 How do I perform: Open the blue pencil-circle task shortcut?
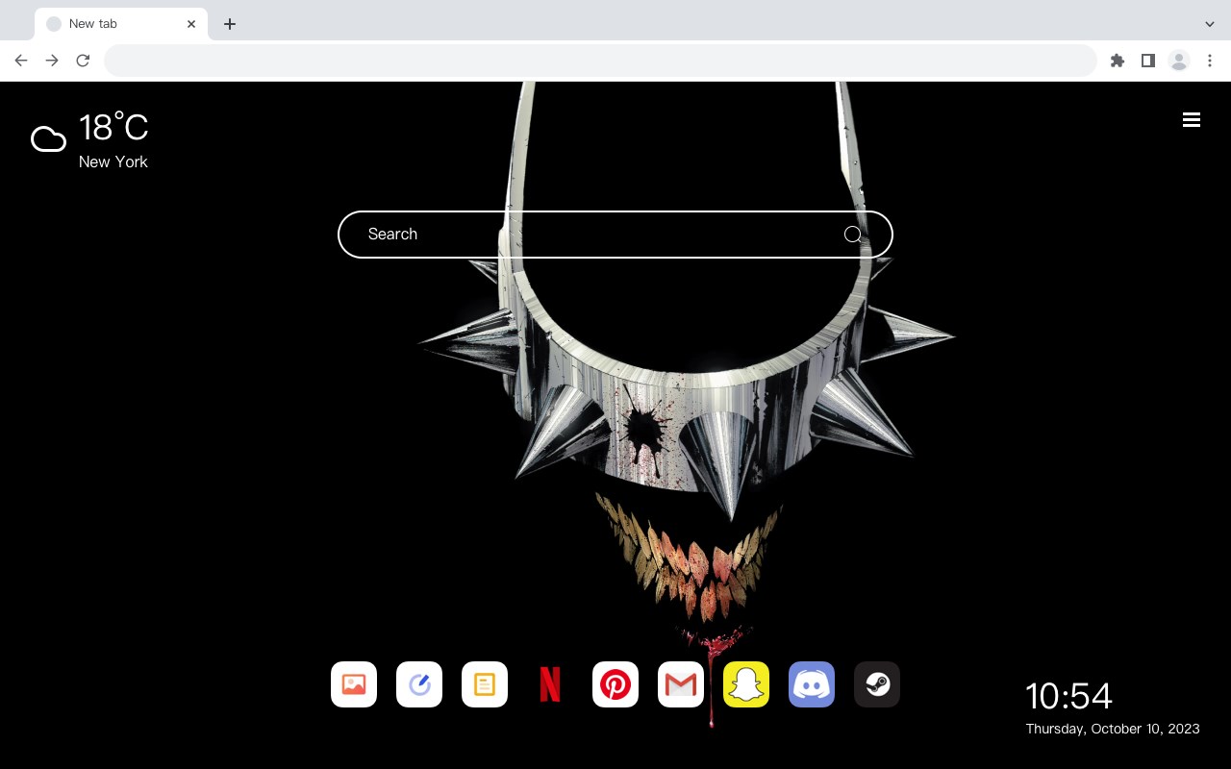[419, 684]
